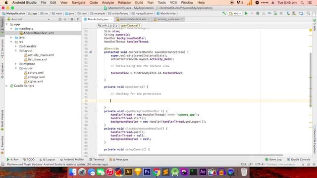The height and width of the screenshot is (178, 317).
Task: Collapse the res folder
Action: pos(11,42)
